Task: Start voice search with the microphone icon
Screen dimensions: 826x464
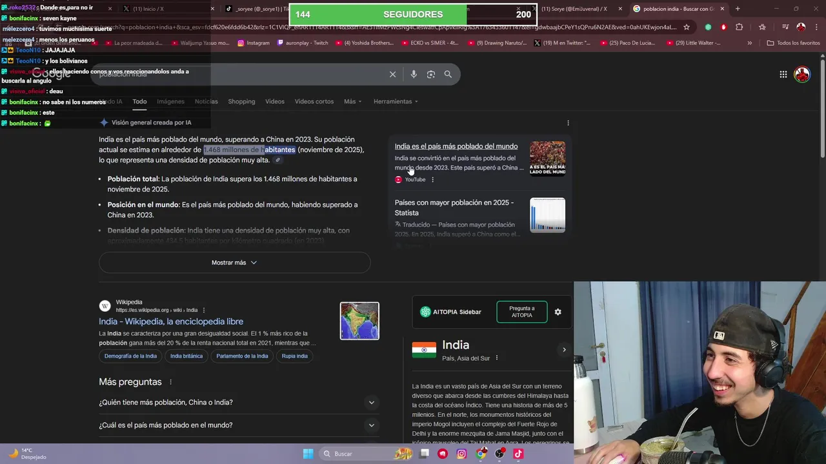Action: pyautogui.click(x=414, y=74)
